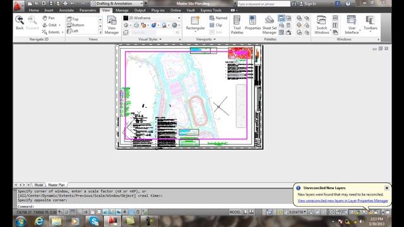This screenshot has height=227, width=404.
Task: Toggle the highlighted Command Line palette icon
Action: (282, 18)
